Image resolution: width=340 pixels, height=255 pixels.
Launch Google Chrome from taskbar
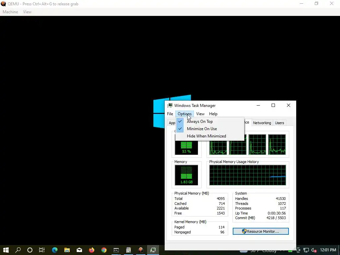104,250
